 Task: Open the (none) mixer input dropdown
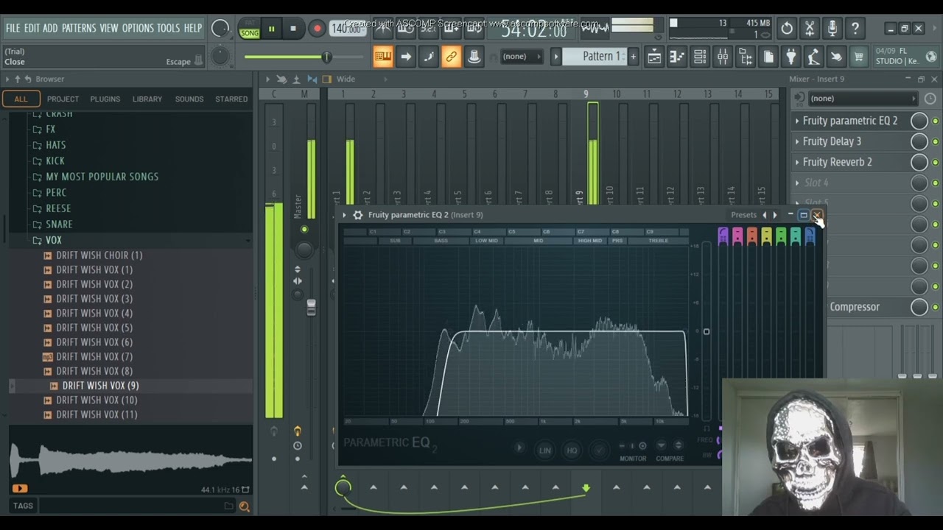863,99
